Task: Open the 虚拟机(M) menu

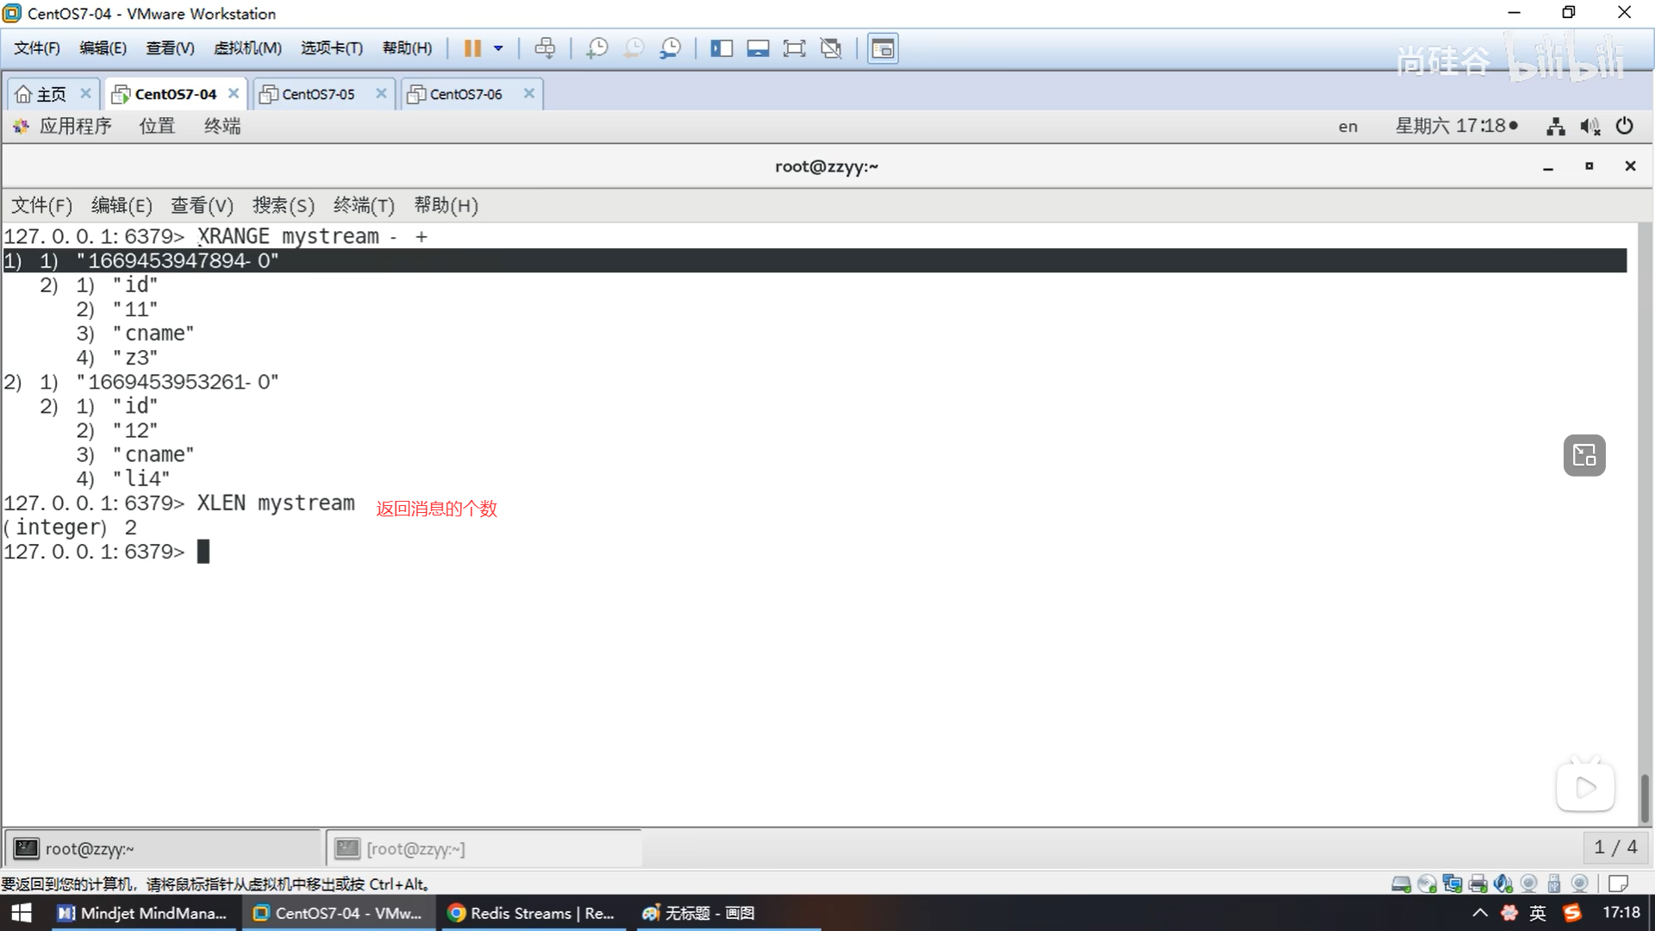Action: [247, 48]
